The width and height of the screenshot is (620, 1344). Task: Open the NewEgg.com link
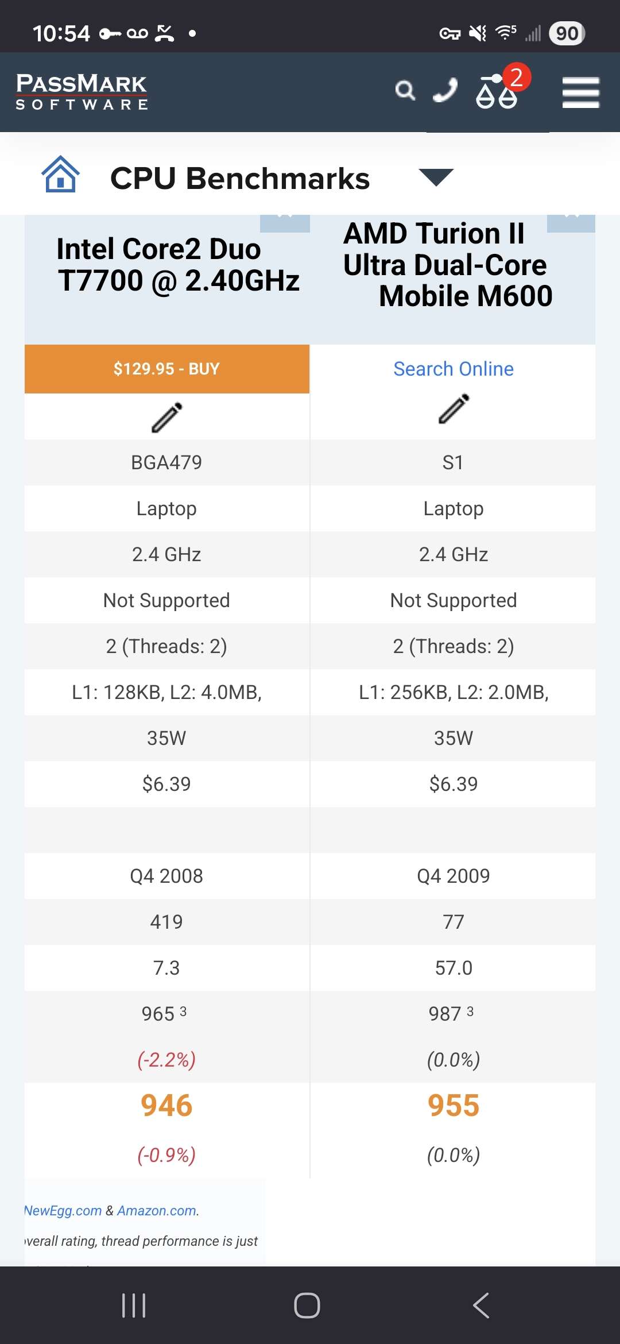coord(63,1211)
